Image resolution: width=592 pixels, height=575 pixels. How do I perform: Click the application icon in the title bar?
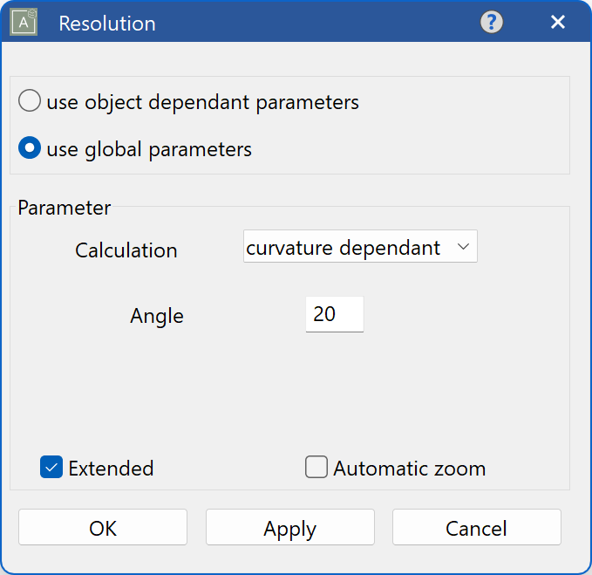pyautogui.click(x=24, y=23)
